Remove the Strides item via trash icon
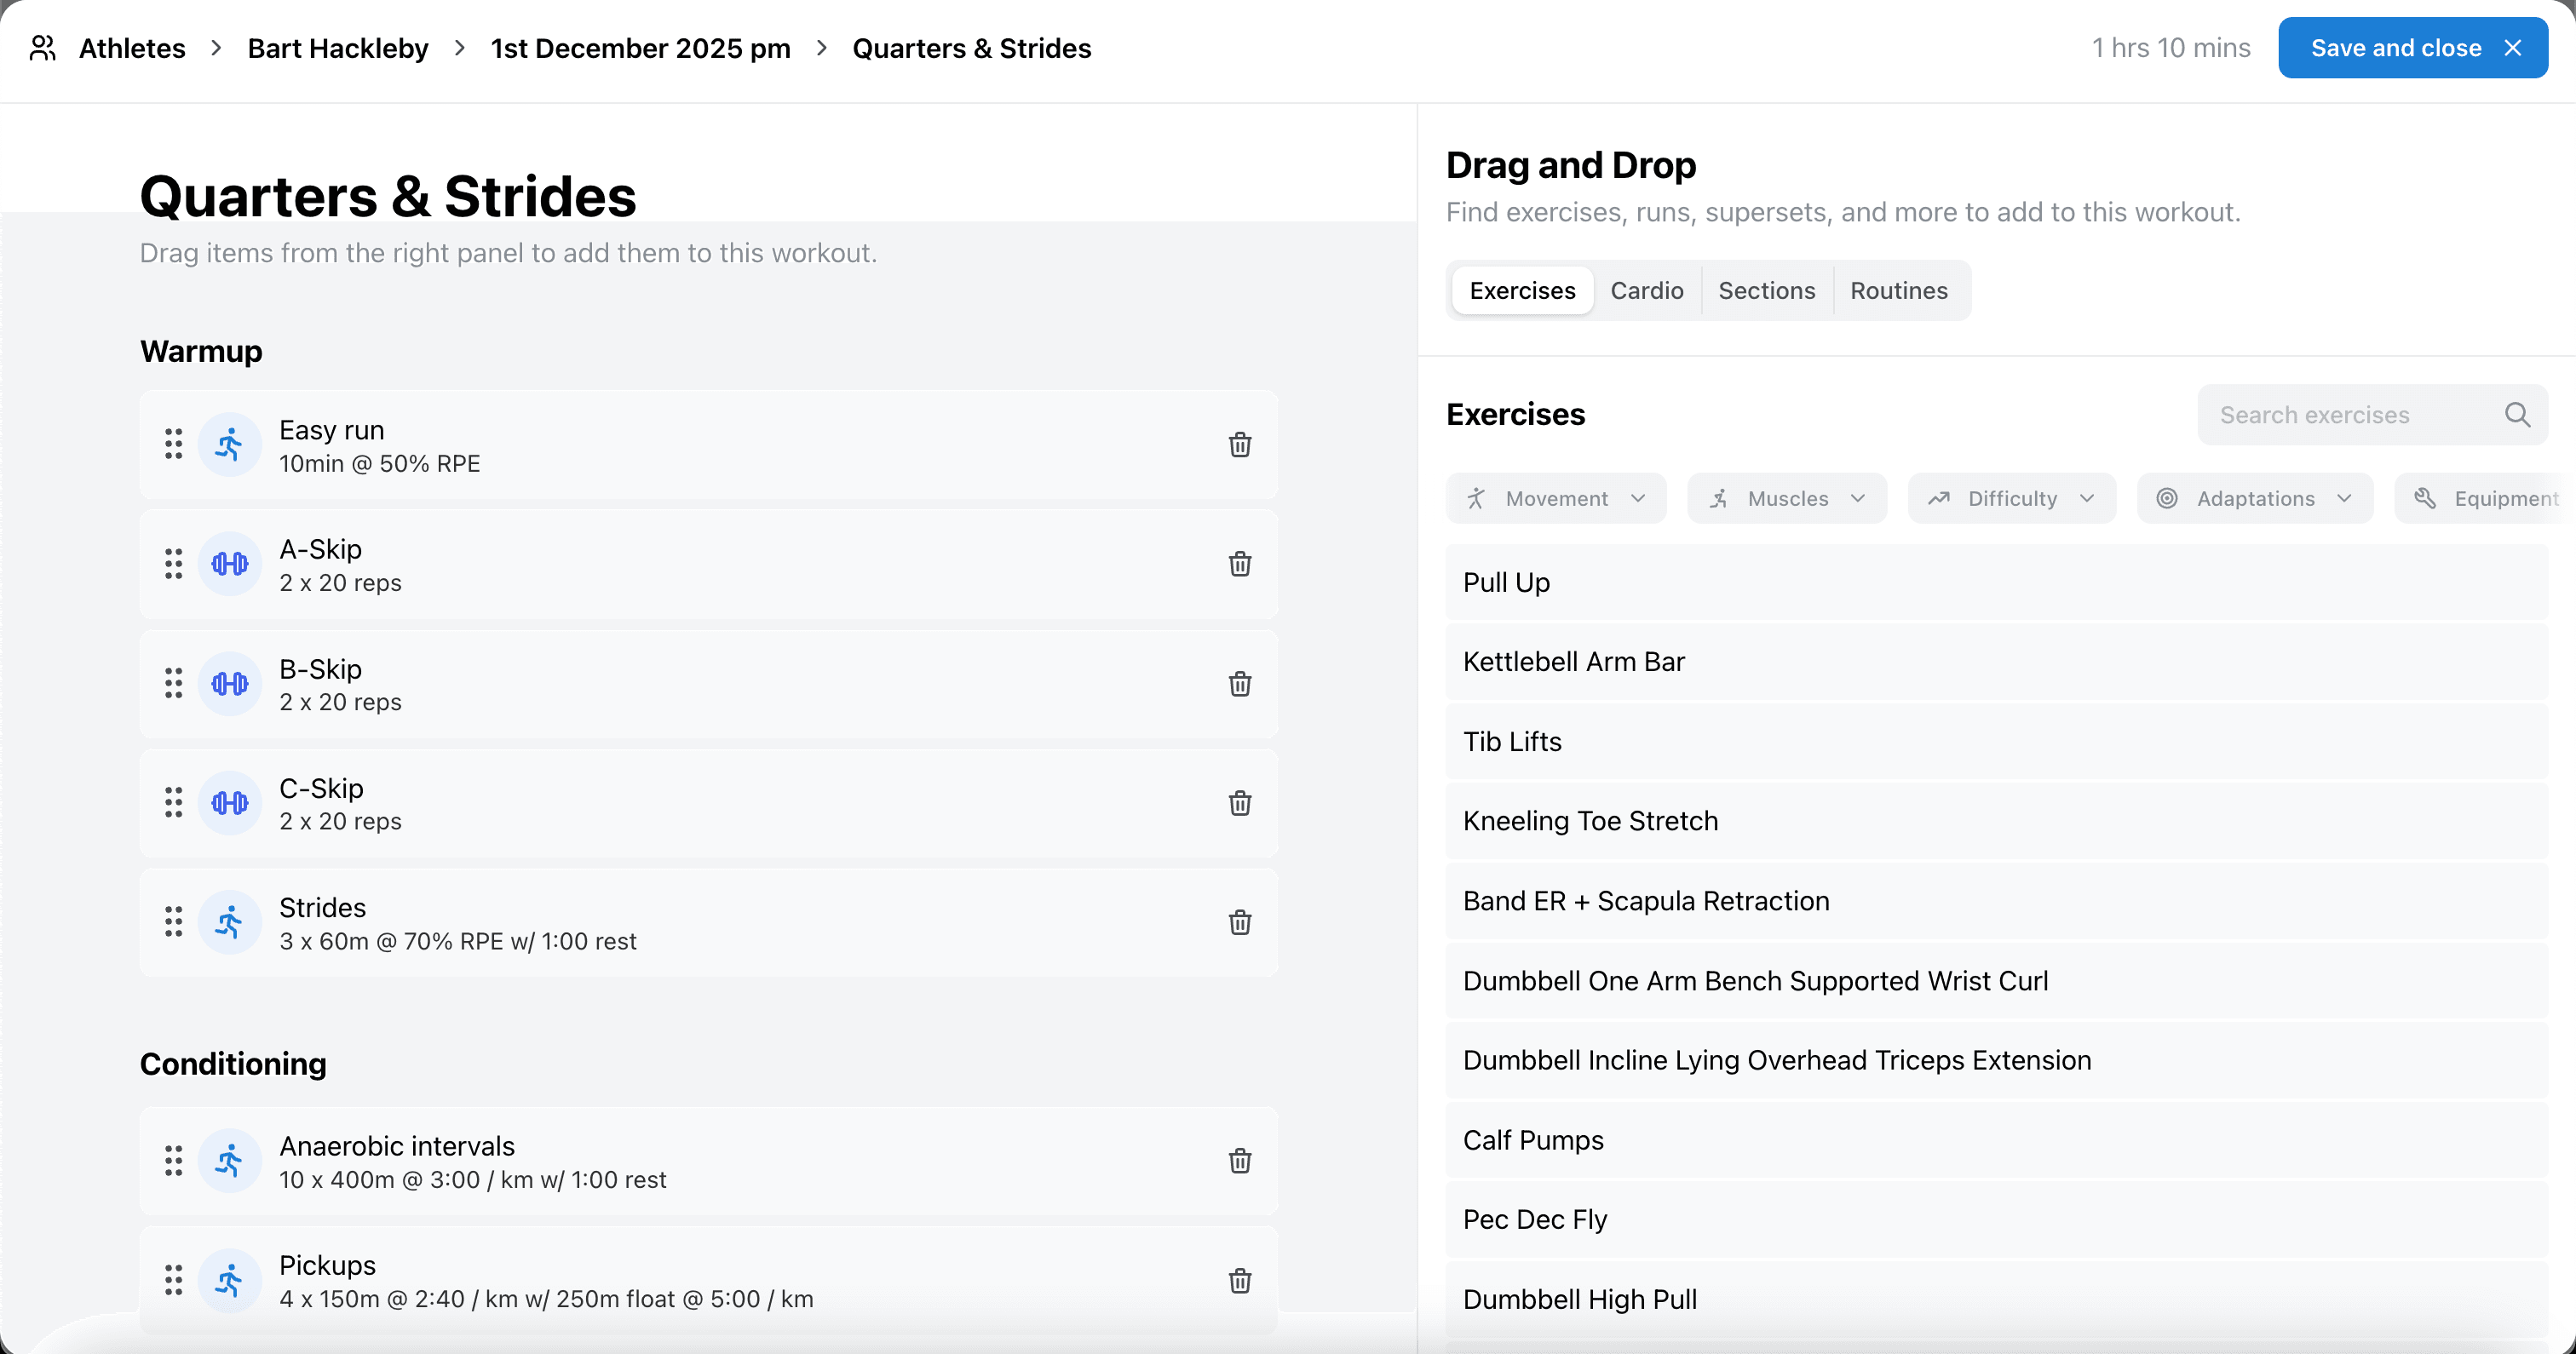 [x=1239, y=922]
